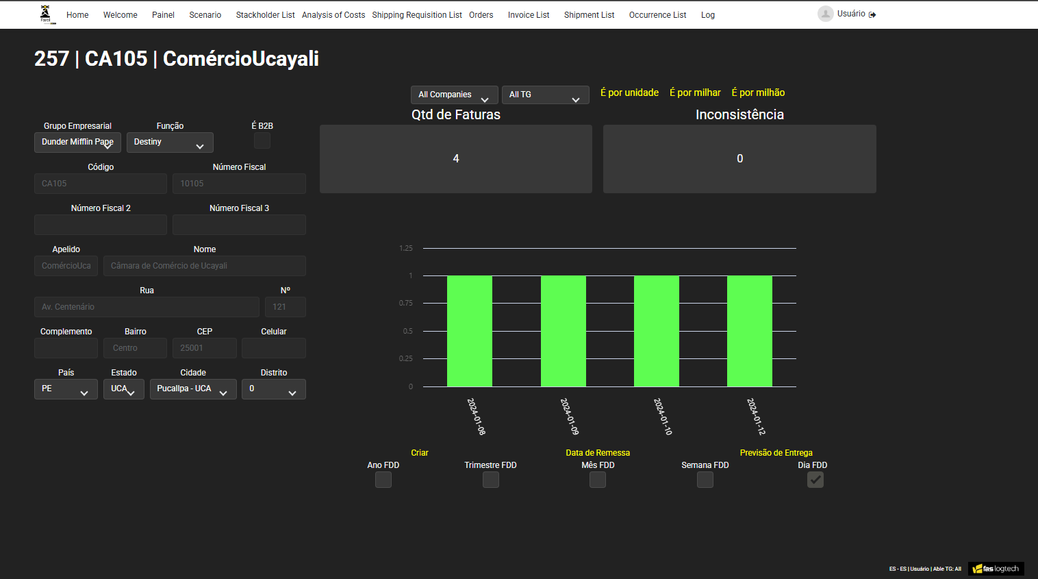Click inside the Número Fiscal 2 input field

pyautogui.click(x=100, y=225)
